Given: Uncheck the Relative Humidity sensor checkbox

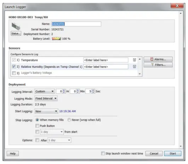Looking at the screenshot, I should click(14, 66).
